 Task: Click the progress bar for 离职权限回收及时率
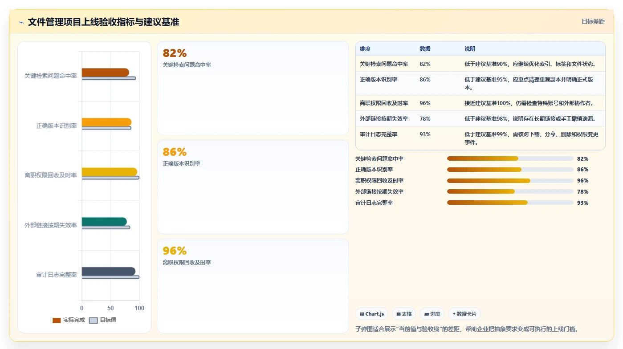click(x=510, y=181)
